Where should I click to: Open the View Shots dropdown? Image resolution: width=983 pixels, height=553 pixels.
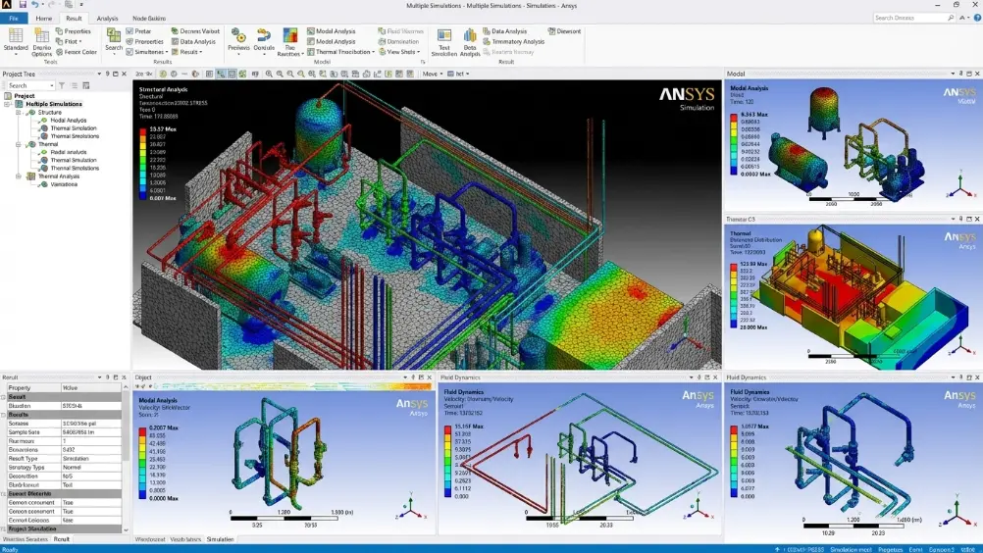(399, 52)
